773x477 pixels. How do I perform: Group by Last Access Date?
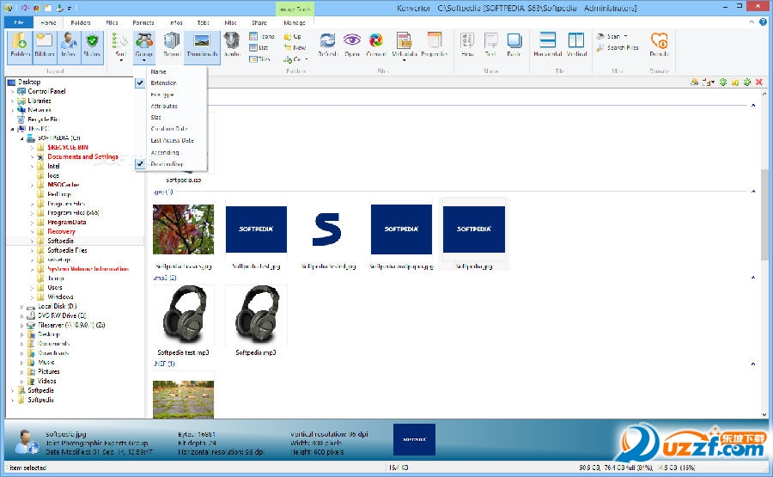pos(170,141)
